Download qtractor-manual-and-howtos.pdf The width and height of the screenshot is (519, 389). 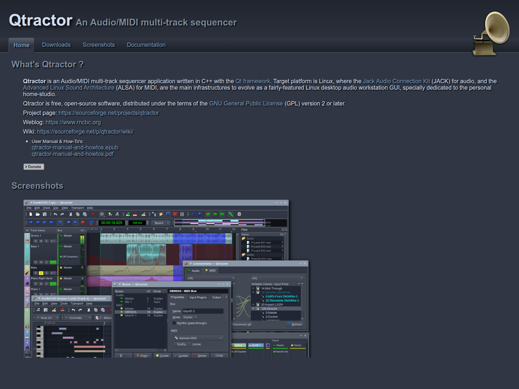point(72,154)
